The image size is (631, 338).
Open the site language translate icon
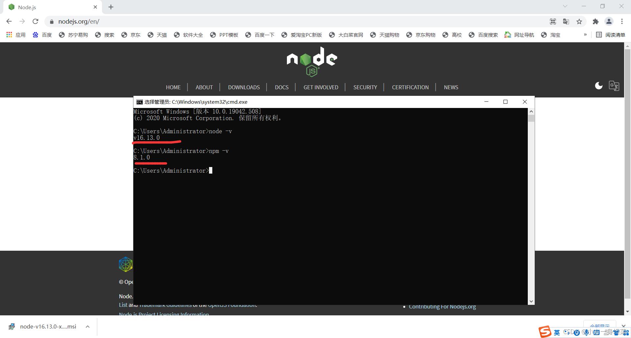[x=614, y=86]
